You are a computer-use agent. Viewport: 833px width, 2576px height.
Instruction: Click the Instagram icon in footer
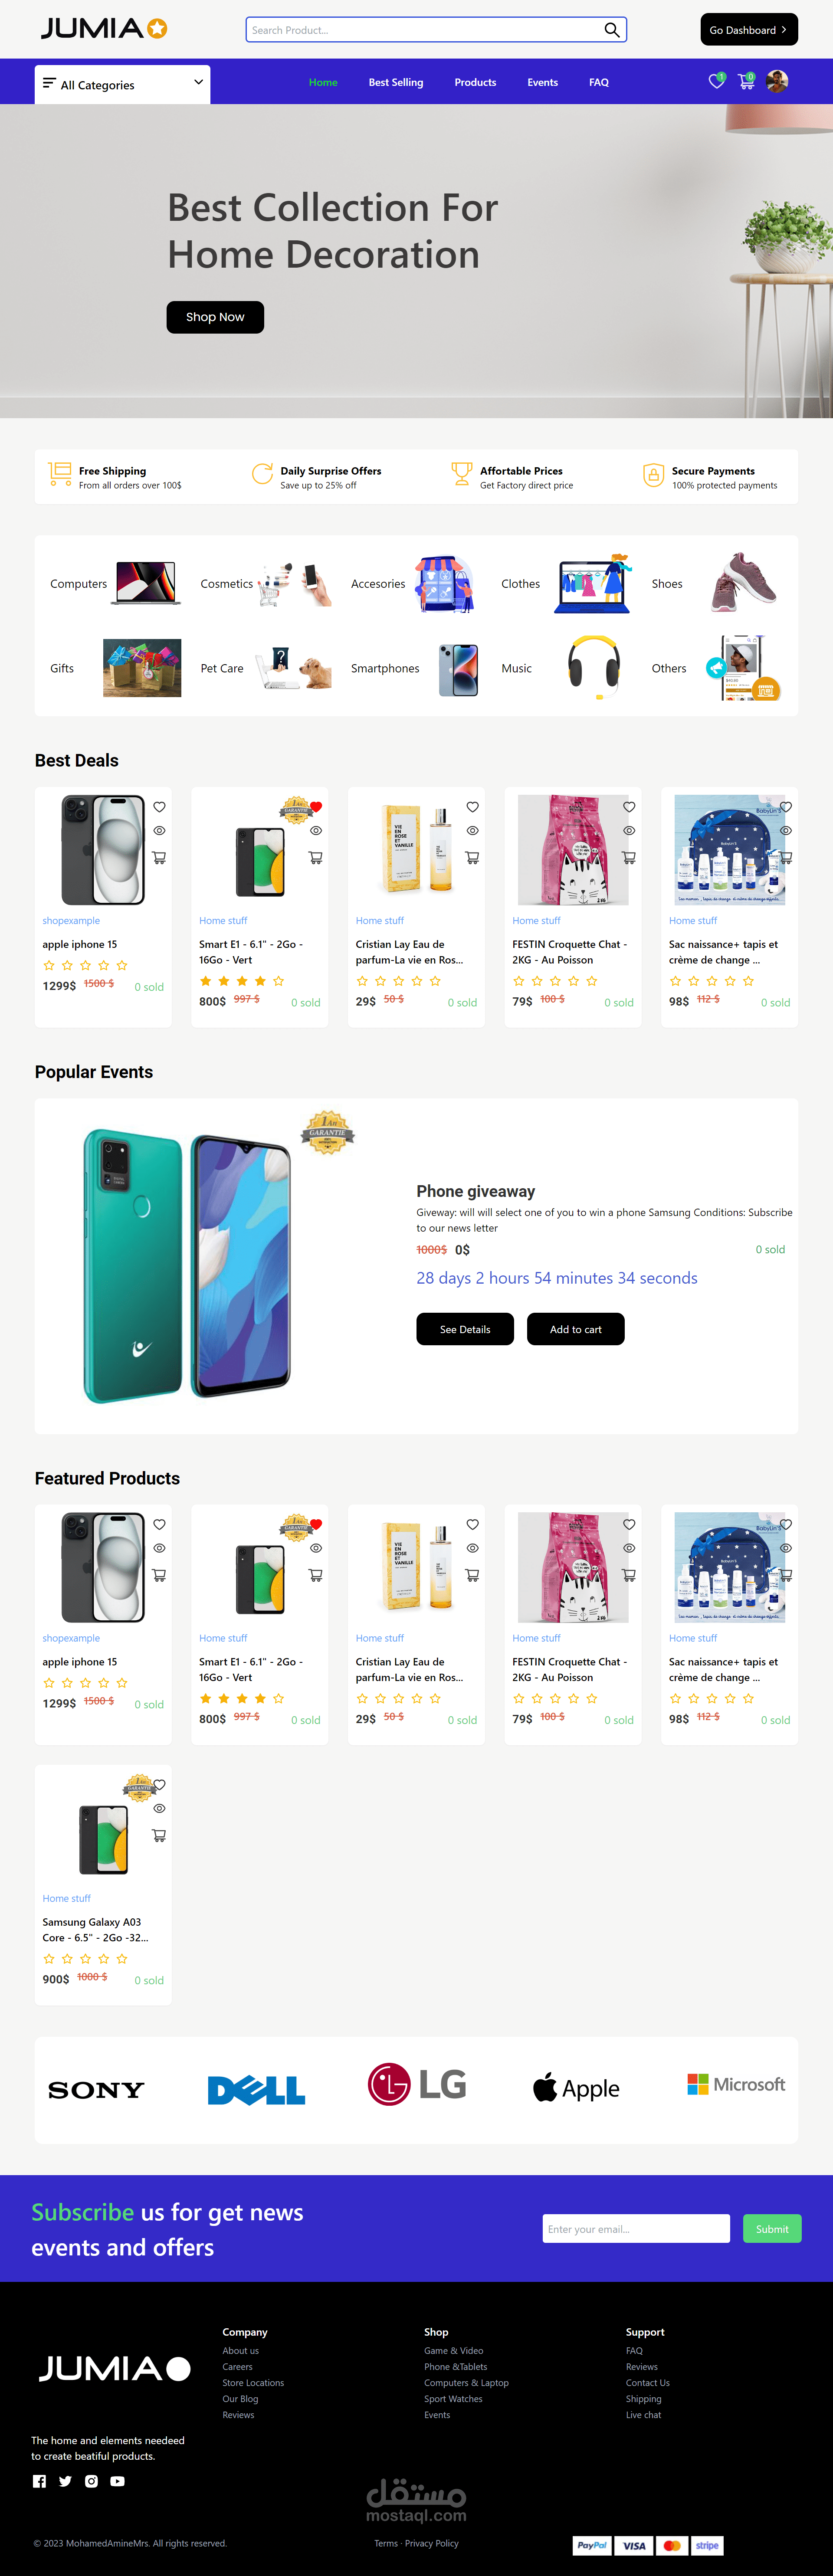pyautogui.click(x=91, y=2481)
